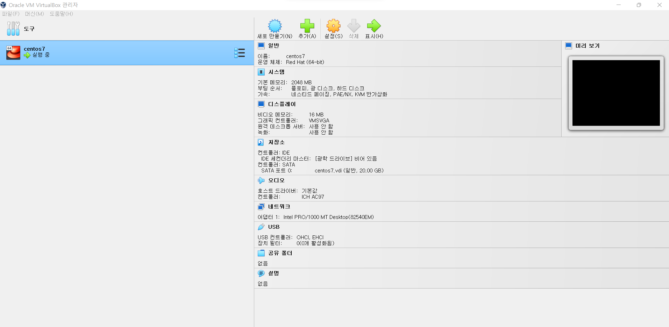669x327 pixels.
Task: Click the 도구 tools icon
Action: point(13,28)
